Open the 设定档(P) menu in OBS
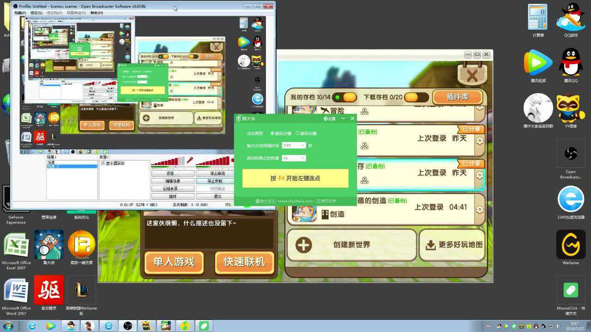 (x=54, y=13)
